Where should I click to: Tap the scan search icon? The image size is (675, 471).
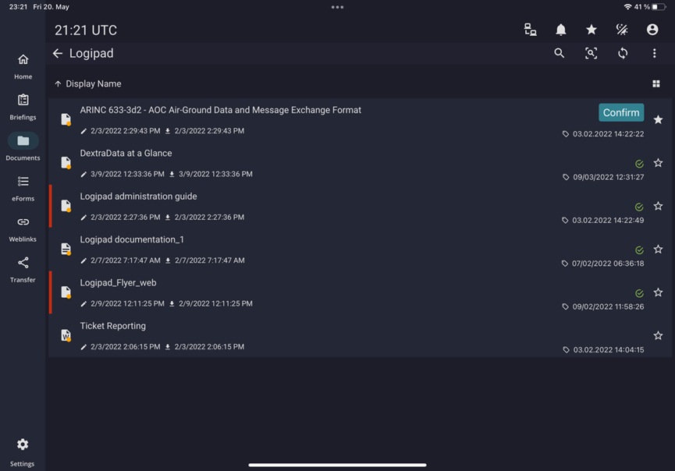coord(591,53)
